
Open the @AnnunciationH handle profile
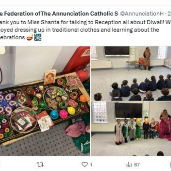click(142, 14)
